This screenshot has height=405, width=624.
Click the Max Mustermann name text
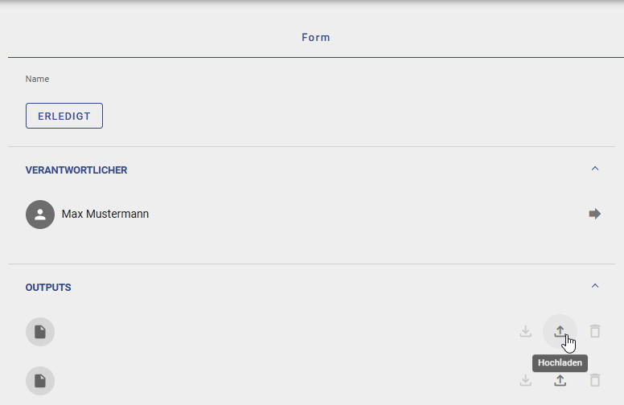click(x=105, y=215)
